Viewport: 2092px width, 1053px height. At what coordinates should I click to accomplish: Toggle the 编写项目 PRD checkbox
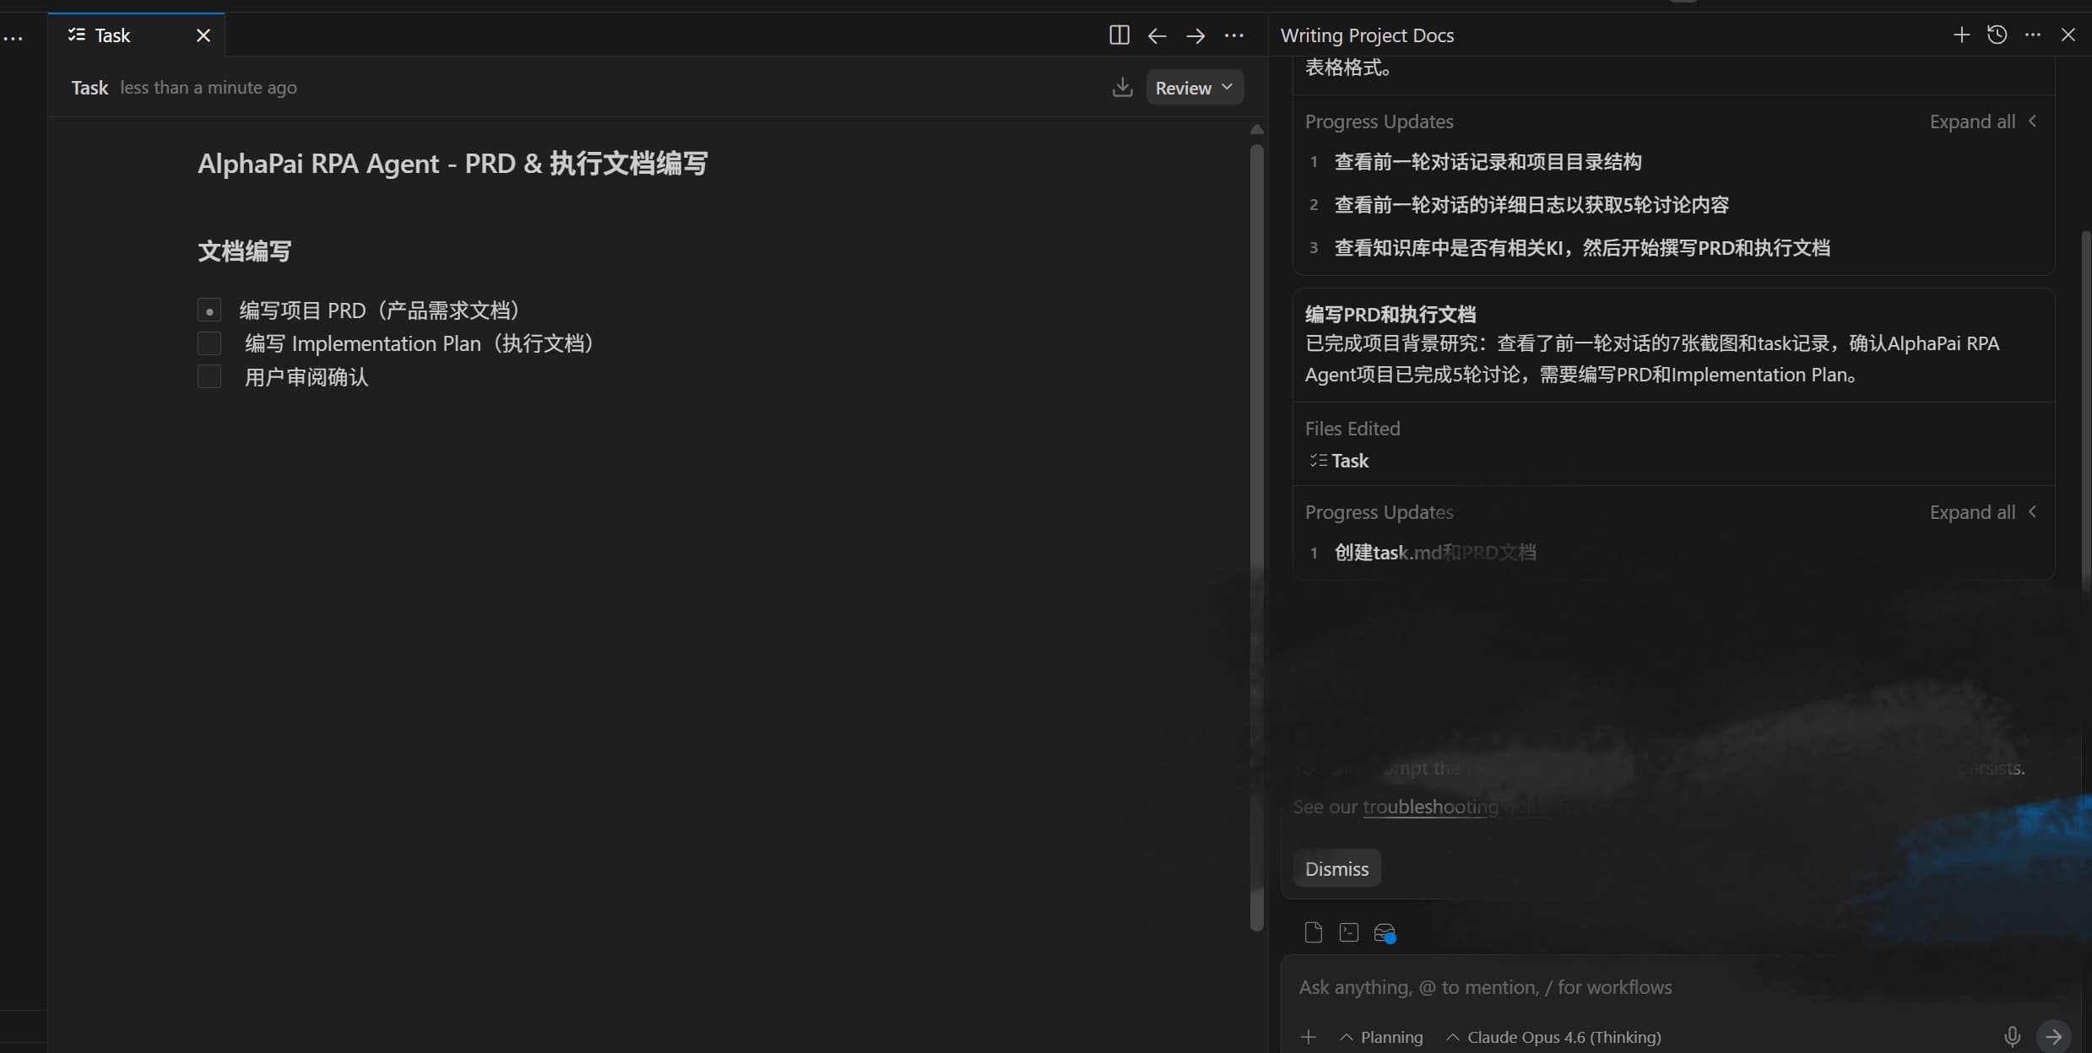pos(209,310)
